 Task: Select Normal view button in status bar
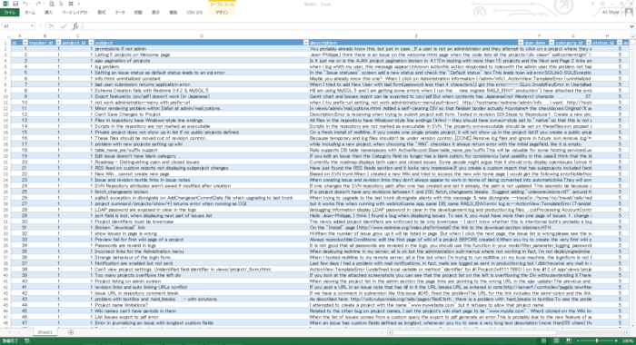543,341
